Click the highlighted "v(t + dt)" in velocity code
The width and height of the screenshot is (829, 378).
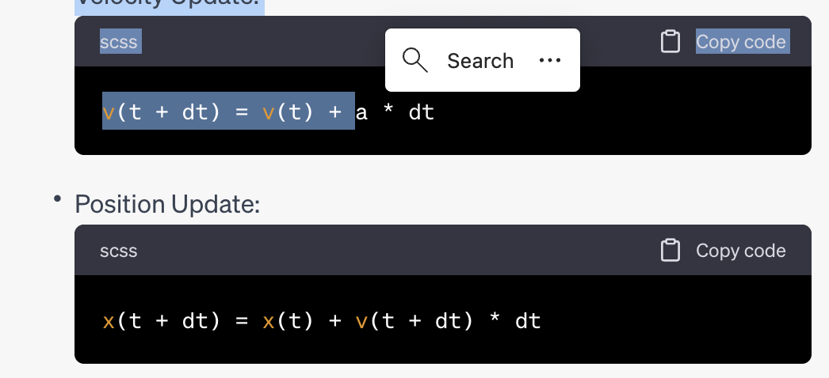(161, 112)
